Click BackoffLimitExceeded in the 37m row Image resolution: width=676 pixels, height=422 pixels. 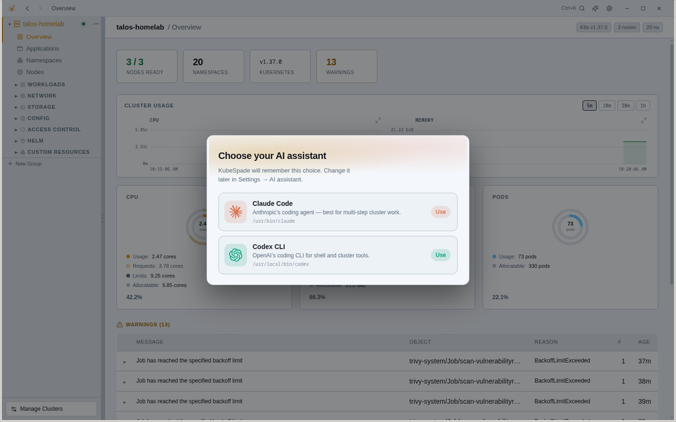click(562, 361)
